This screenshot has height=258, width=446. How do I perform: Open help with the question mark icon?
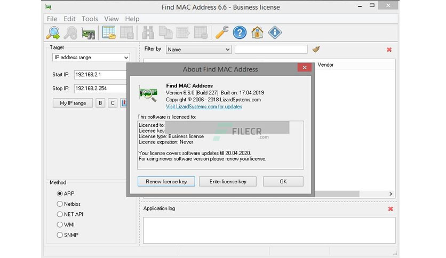(x=240, y=33)
